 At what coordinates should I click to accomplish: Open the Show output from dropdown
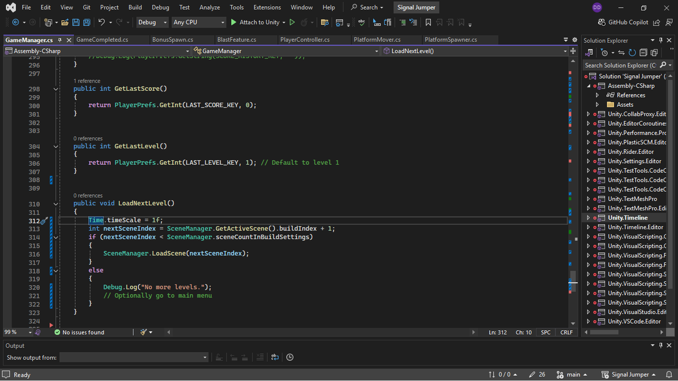[134, 357]
